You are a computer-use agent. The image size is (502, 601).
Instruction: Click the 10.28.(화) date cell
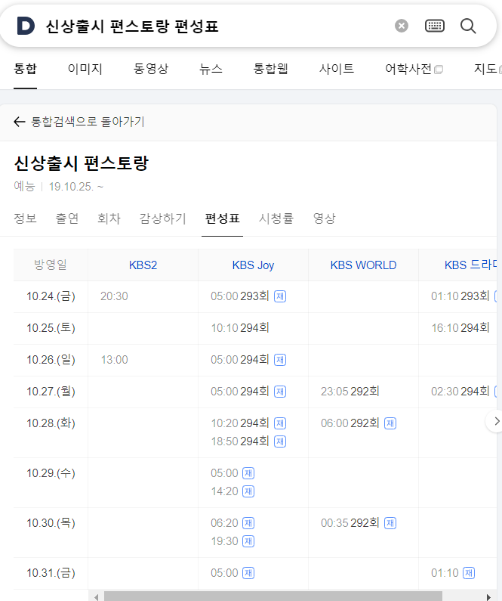(51, 423)
